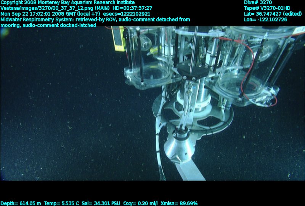The image size is (305, 206).
Task: Click the timestamp 'Mon Sep 22 17:02:01 2008 GMT'
Action: 39,14
